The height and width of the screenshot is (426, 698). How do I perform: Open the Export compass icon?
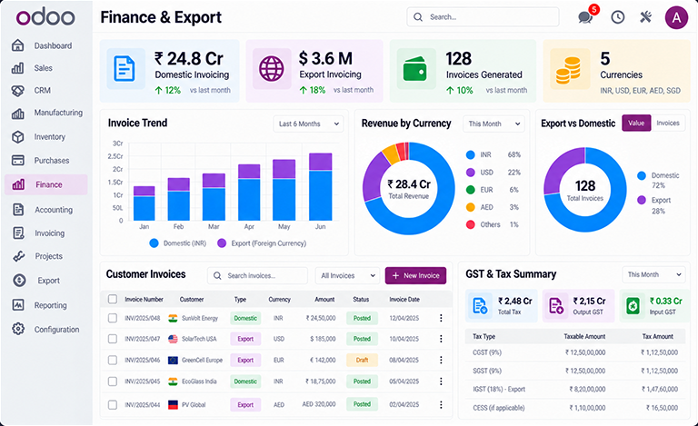click(19, 280)
